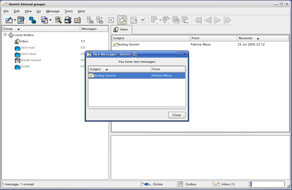Go to last message double-right arrow
The height and width of the screenshot is (190, 292).
tap(227, 20)
